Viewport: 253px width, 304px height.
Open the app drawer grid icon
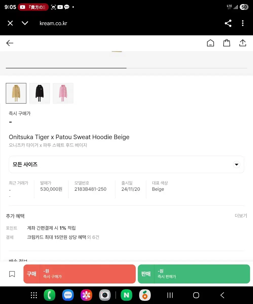34,295
